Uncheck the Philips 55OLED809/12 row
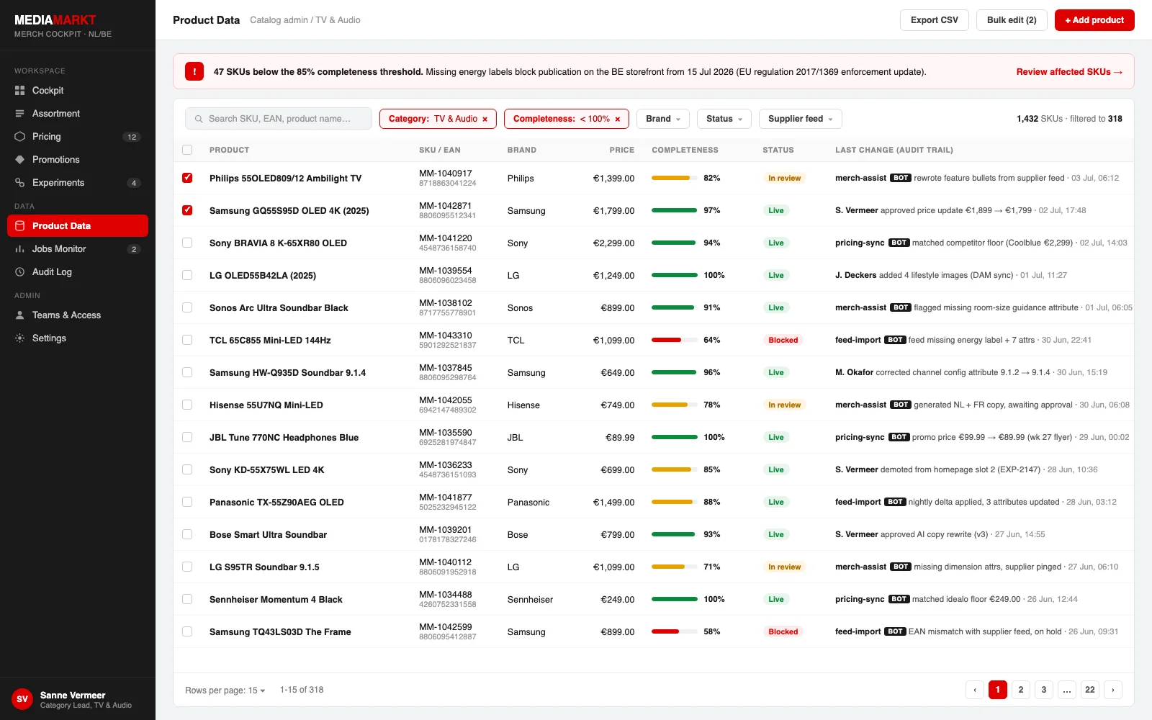Screen dimensions: 1152x720 pyautogui.click(x=187, y=178)
